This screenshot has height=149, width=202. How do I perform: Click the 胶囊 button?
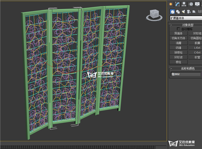point(196,43)
